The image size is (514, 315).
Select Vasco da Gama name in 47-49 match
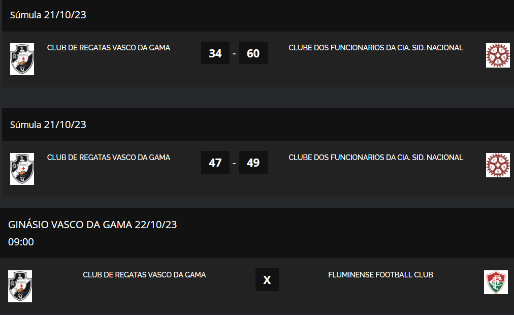[109, 157]
